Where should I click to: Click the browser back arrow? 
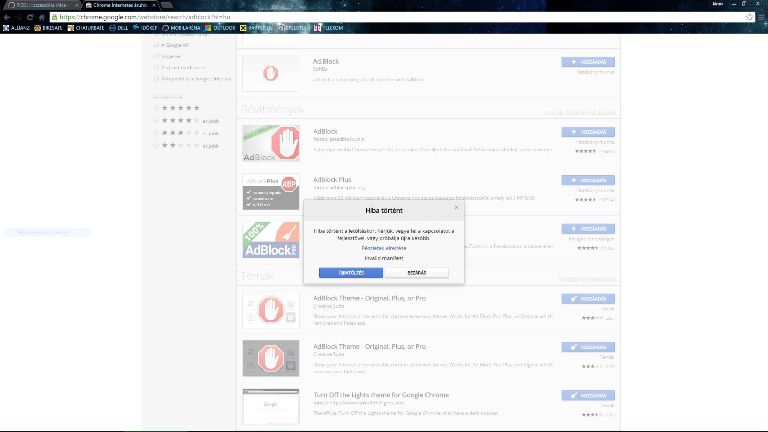point(7,17)
